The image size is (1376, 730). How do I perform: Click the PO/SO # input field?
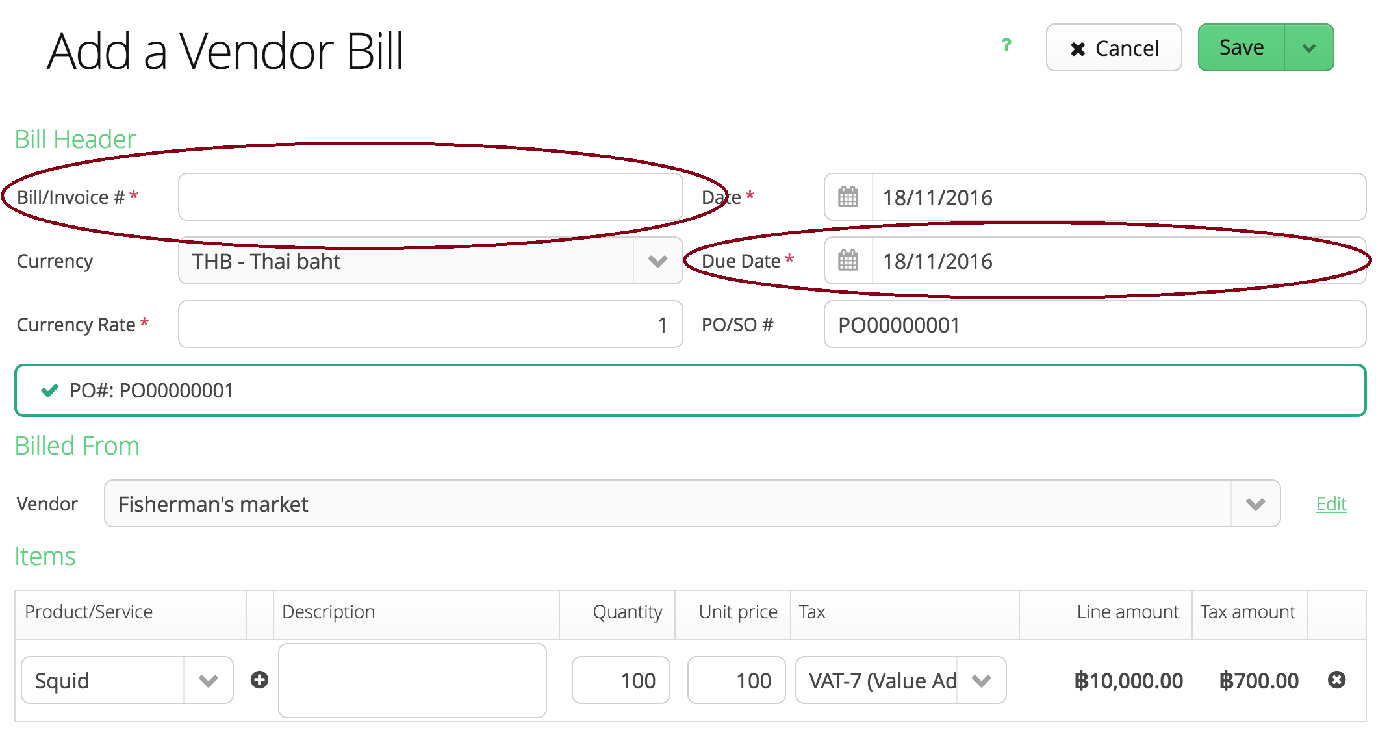point(1094,324)
